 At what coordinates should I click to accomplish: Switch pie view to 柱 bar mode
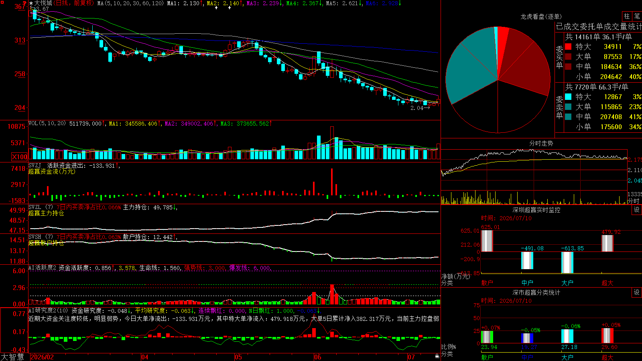click(627, 16)
